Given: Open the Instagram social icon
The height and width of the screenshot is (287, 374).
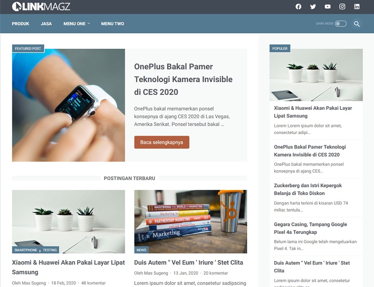Looking at the screenshot, I should tap(342, 7).
